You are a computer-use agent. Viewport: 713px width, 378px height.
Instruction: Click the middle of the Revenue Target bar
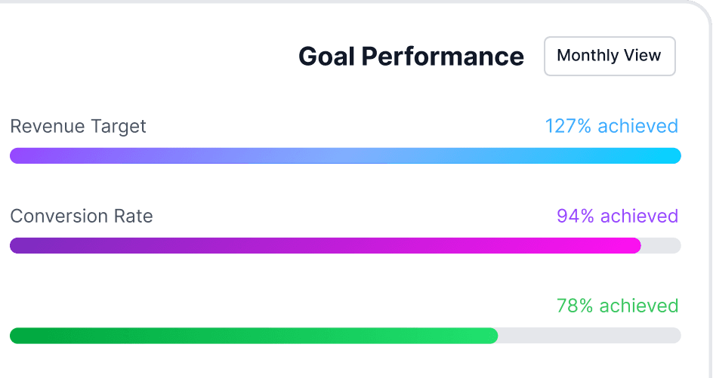(346, 156)
